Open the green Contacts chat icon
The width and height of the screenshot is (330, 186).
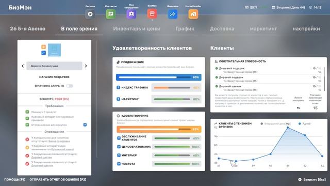111,14
